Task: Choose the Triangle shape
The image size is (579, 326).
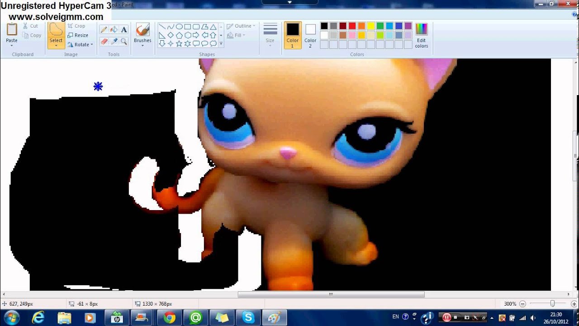Action: point(213,27)
